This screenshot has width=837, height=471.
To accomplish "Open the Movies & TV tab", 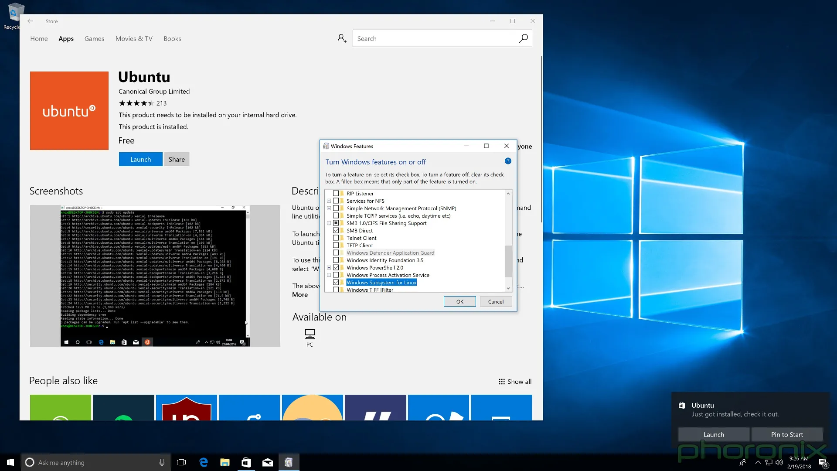I will (134, 38).
